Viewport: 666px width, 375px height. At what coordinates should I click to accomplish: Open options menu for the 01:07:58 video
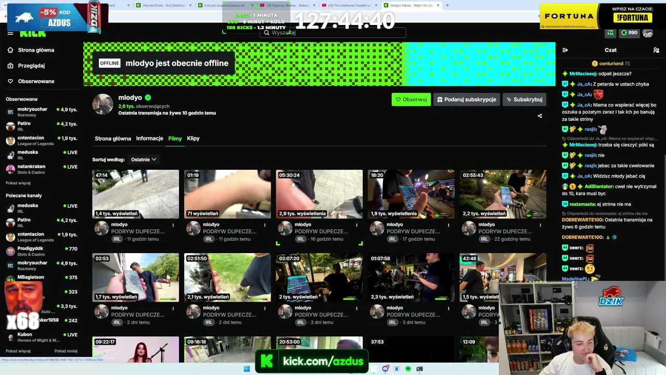[x=449, y=308]
